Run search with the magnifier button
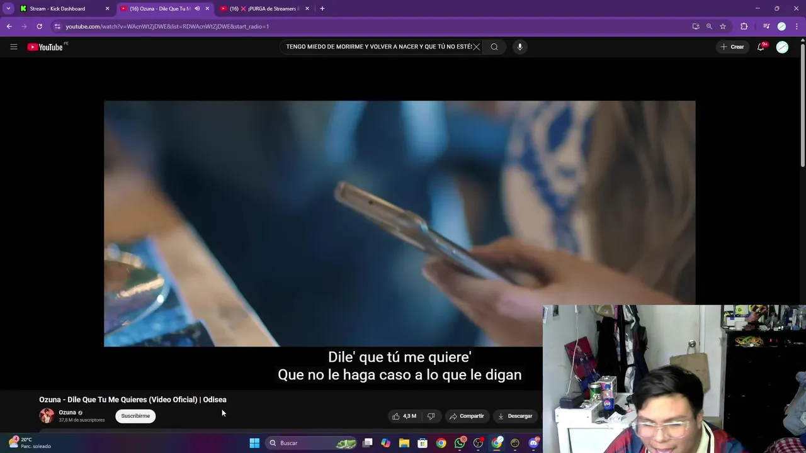 (494, 47)
